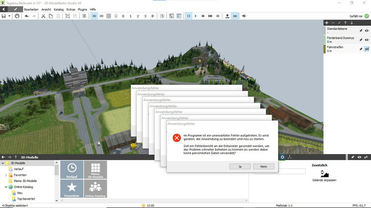Screen dimensions: 371x208
Task: Move layer up with arrow icon
Action: tap(345, 23)
